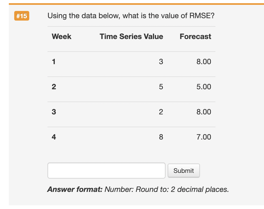Click the time series value 8

161,137
